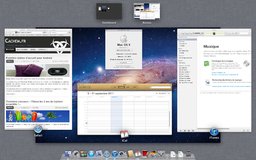The height and width of the screenshot is (160, 256).
Task: Launch Launchpad rocket icon in Dock
Action: click(x=76, y=154)
